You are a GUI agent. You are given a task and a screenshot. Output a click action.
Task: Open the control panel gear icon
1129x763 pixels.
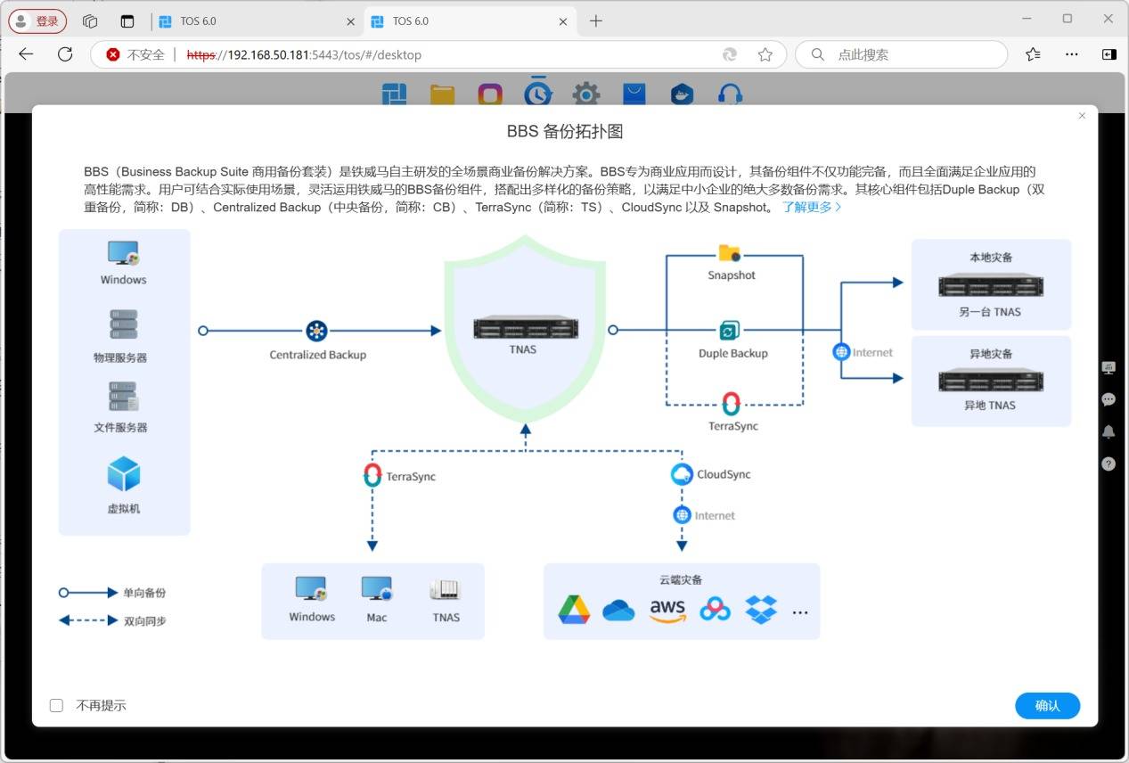[x=585, y=94]
